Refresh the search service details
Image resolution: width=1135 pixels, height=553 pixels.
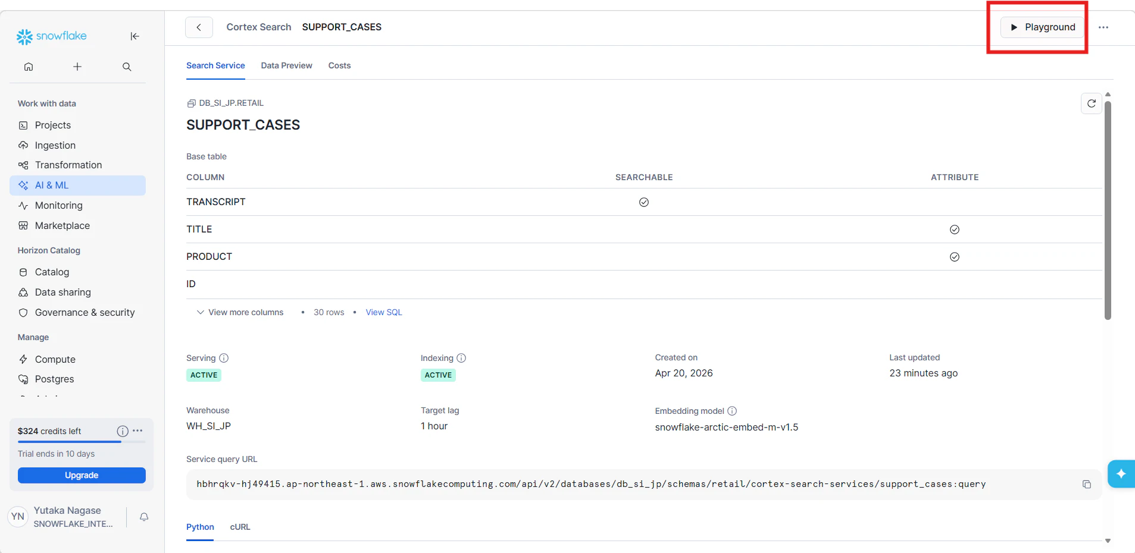pyautogui.click(x=1091, y=103)
